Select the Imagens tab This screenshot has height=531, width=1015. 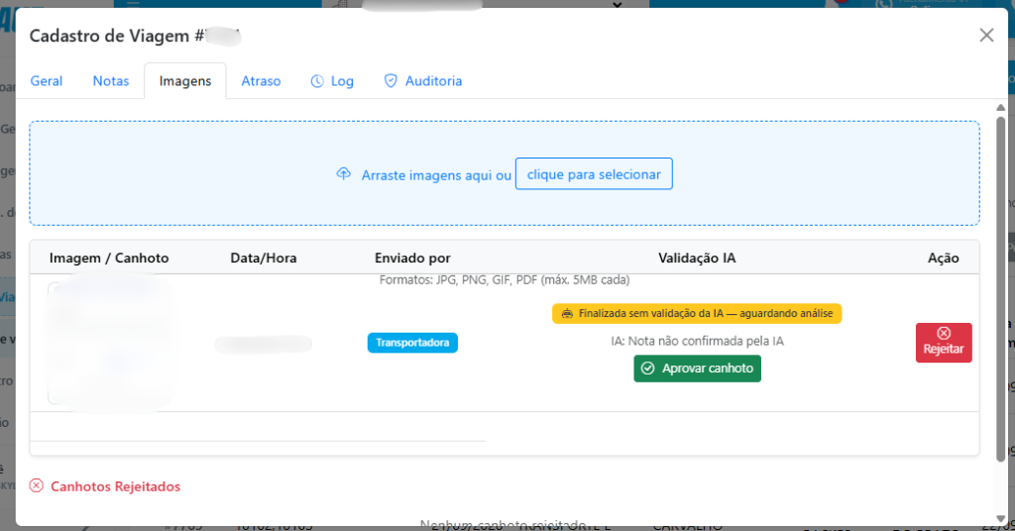pyautogui.click(x=185, y=81)
